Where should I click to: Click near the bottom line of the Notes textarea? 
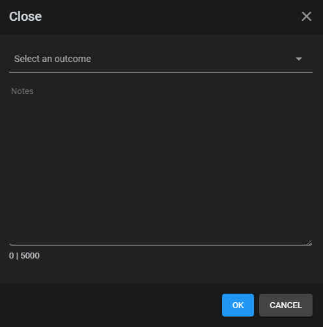coord(161,245)
